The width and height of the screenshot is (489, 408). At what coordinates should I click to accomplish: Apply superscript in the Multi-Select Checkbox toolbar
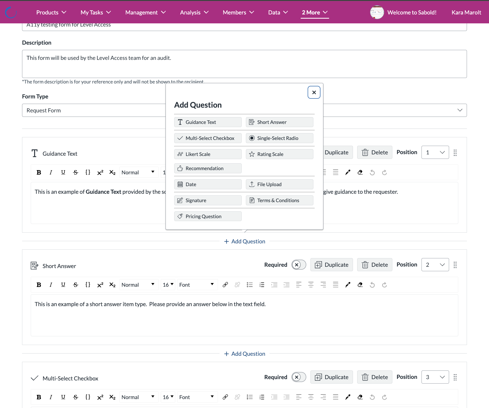[100, 397]
